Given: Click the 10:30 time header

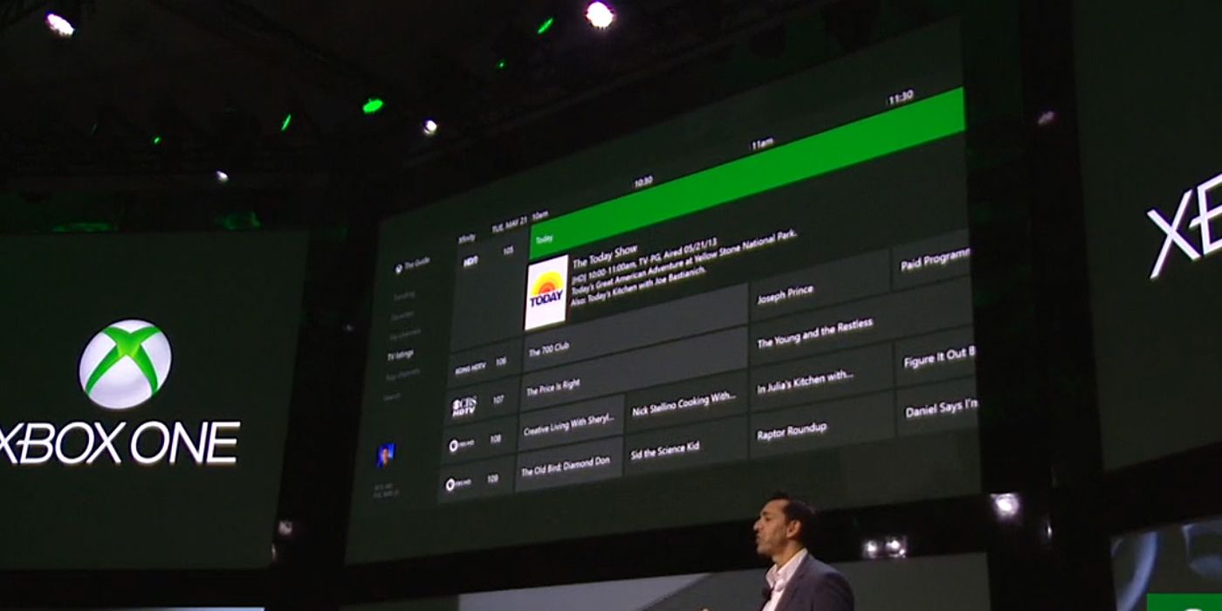Looking at the screenshot, I should tap(643, 182).
